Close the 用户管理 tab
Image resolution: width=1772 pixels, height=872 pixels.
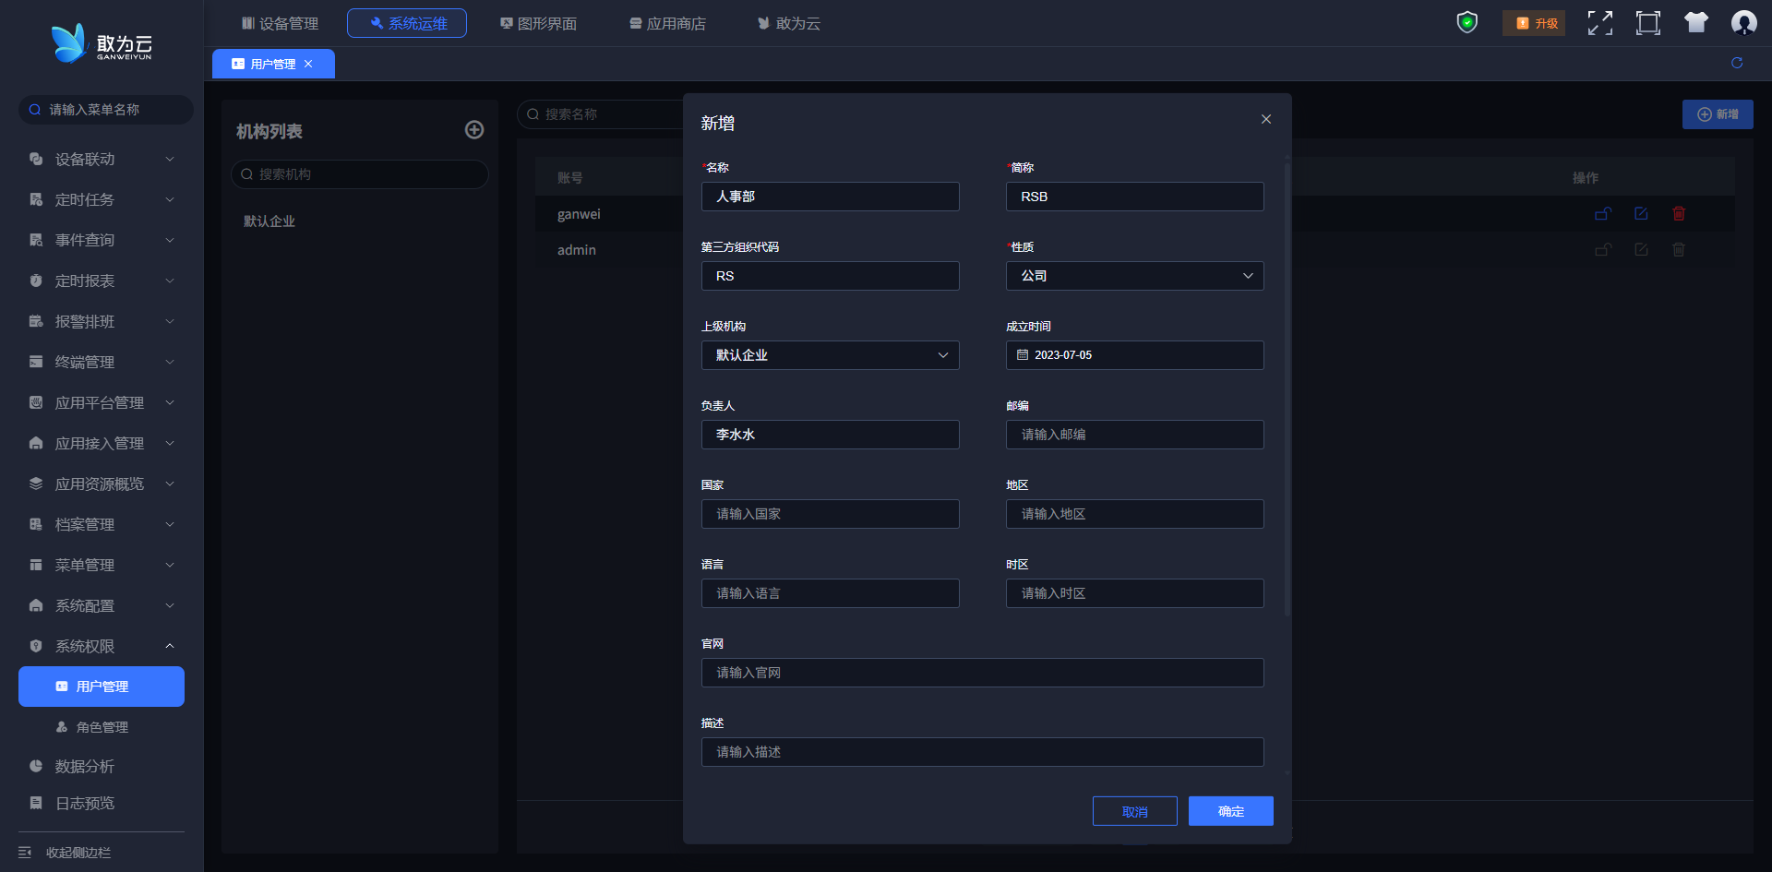point(308,64)
